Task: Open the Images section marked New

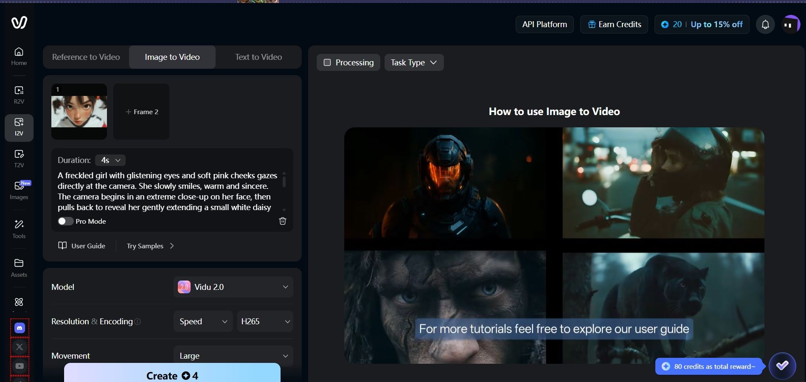Action: pyautogui.click(x=19, y=190)
